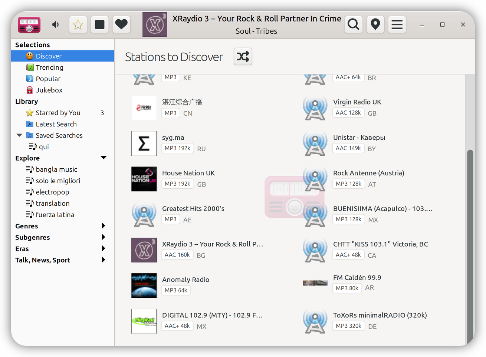486x357 pixels.
Task: Click the DIGITAL 102.9 (MTY) logo
Action: 144,321
